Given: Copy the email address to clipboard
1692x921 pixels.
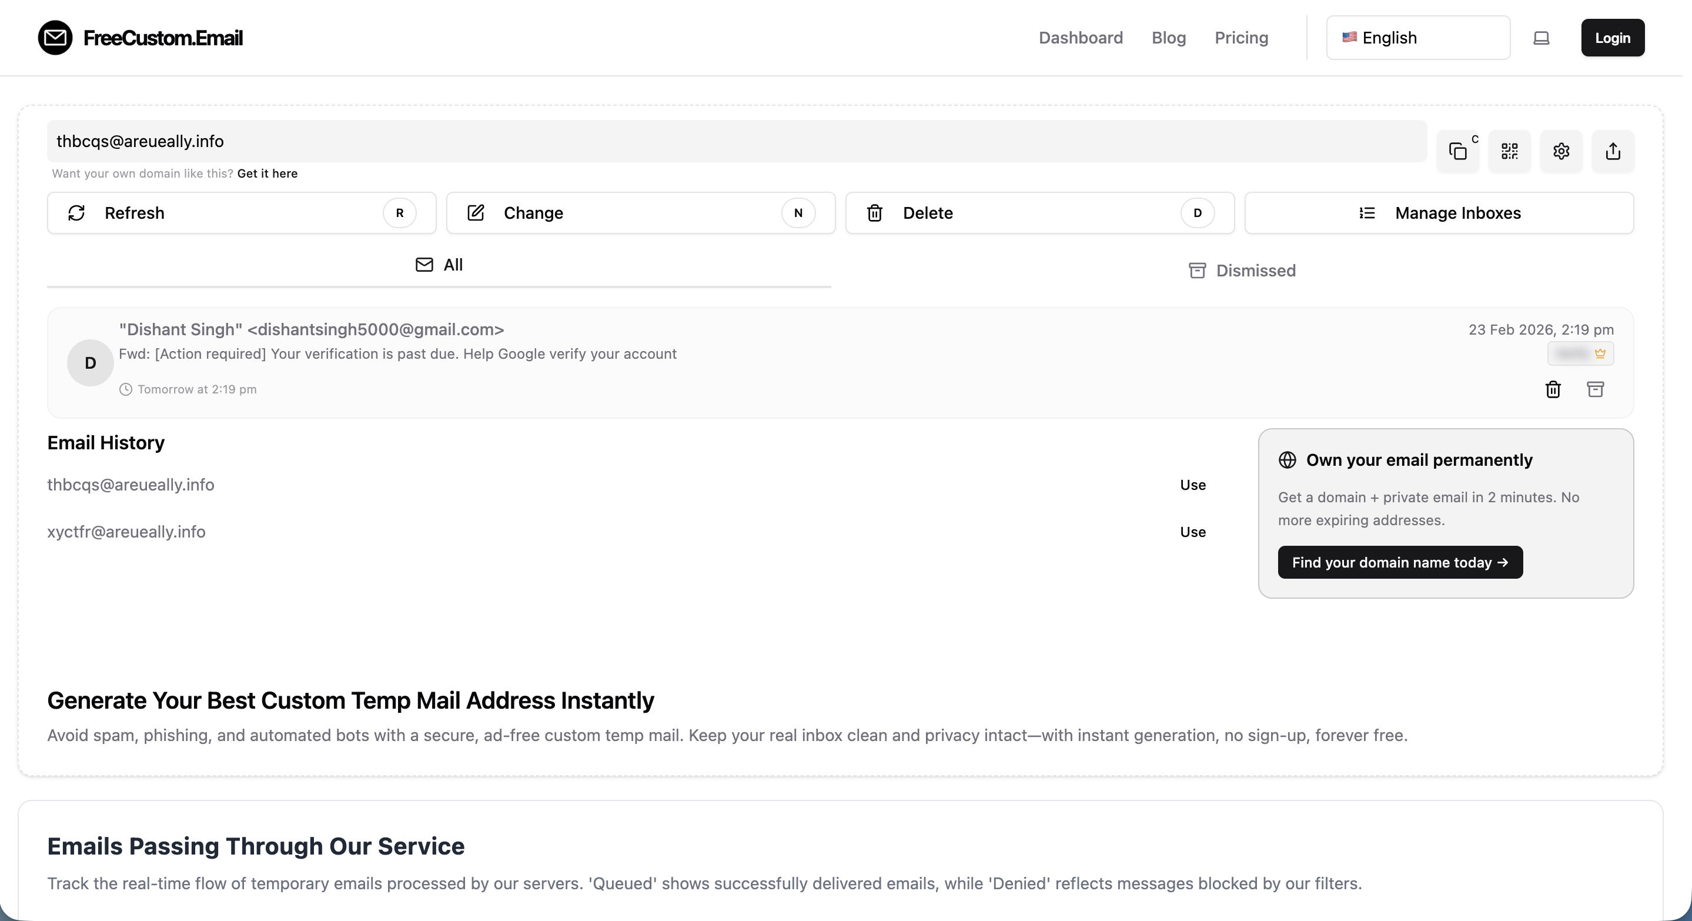Looking at the screenshot, I should [x=1457, y=151].
